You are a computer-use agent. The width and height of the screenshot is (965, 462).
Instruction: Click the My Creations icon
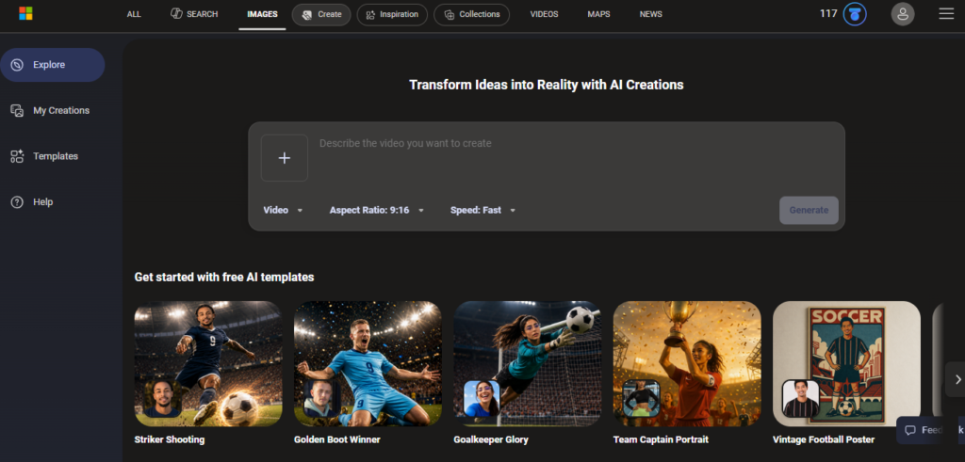pos(17,111)
